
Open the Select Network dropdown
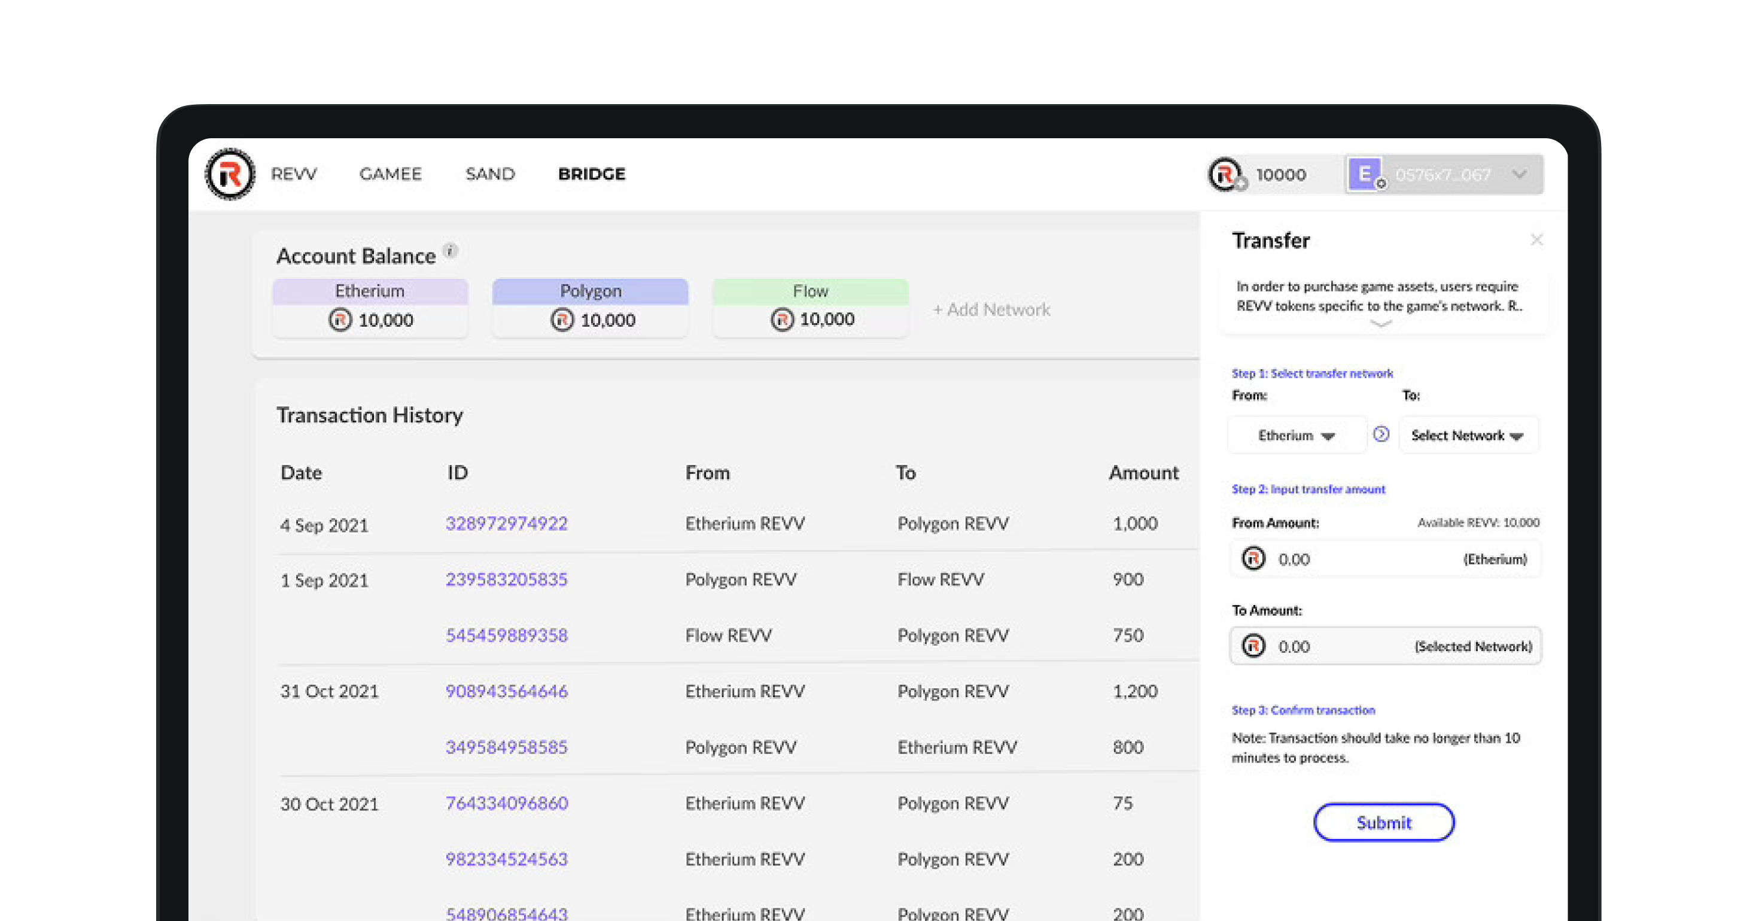pyautogui.click(x=1468, y=435)
